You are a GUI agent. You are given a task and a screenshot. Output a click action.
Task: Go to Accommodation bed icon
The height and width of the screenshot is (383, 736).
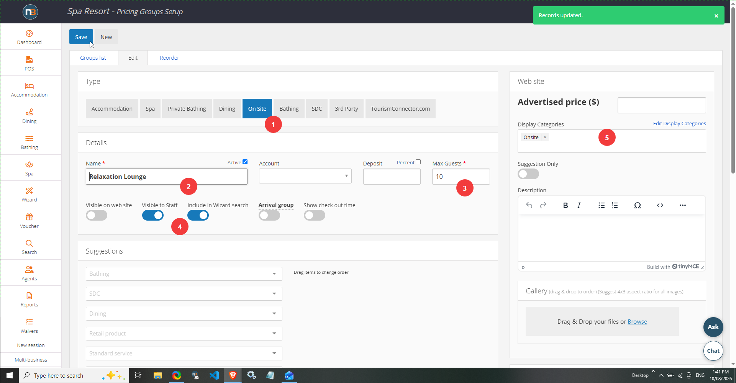click(29, 86)
